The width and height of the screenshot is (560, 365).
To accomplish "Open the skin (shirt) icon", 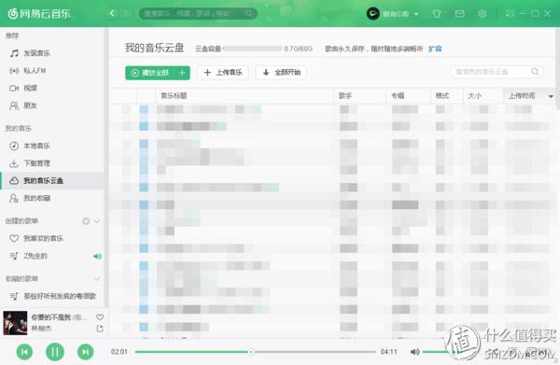I will (x=437, y=14).
